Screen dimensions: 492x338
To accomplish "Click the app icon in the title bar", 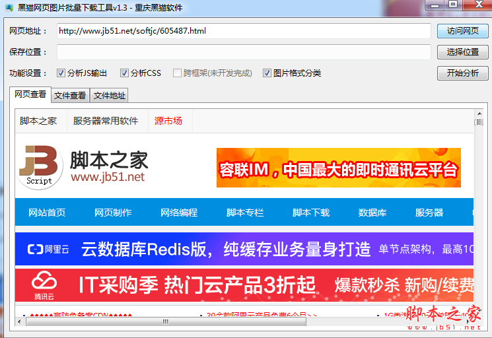I will 9,7.
